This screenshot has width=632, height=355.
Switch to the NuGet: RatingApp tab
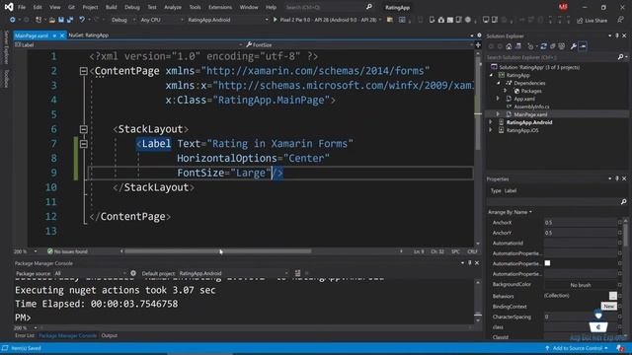(88, 35)
